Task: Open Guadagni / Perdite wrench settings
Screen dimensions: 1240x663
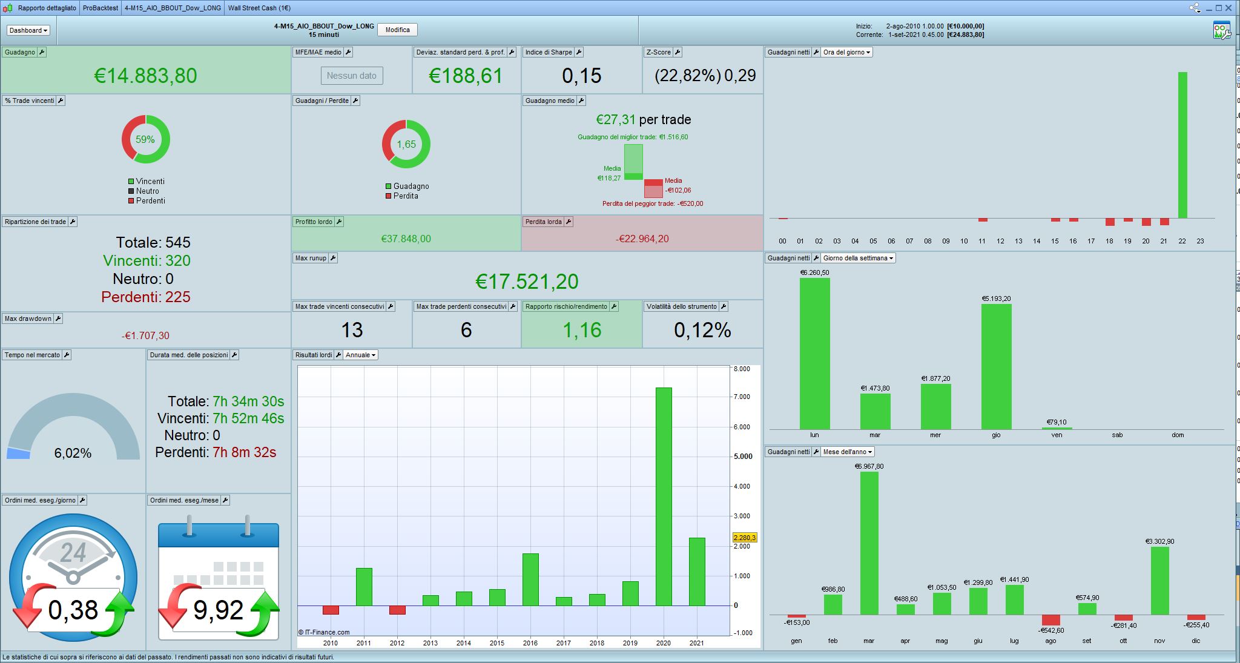Action: [x=355, y=101]
